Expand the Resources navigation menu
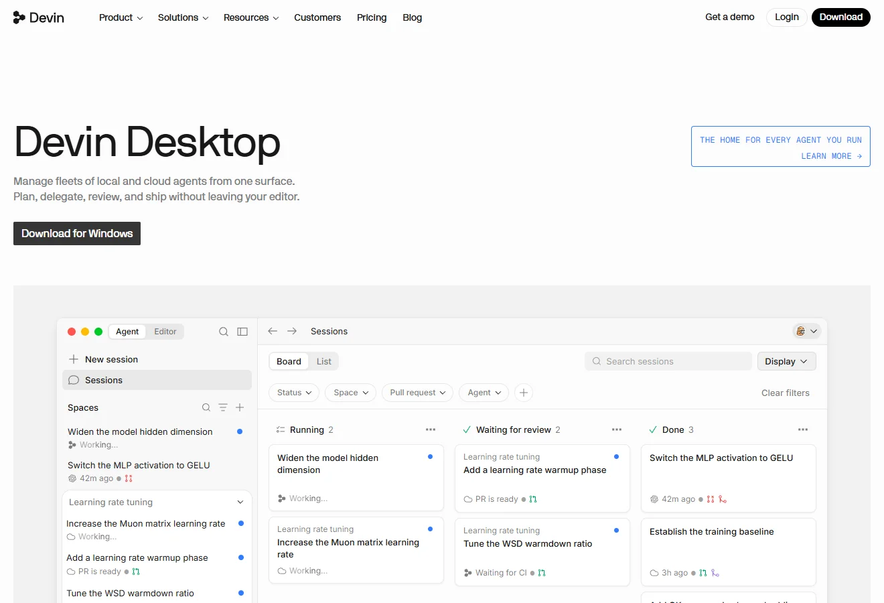Image resolution: width=884 pixels, height=603 pixels. pos(251,17)
